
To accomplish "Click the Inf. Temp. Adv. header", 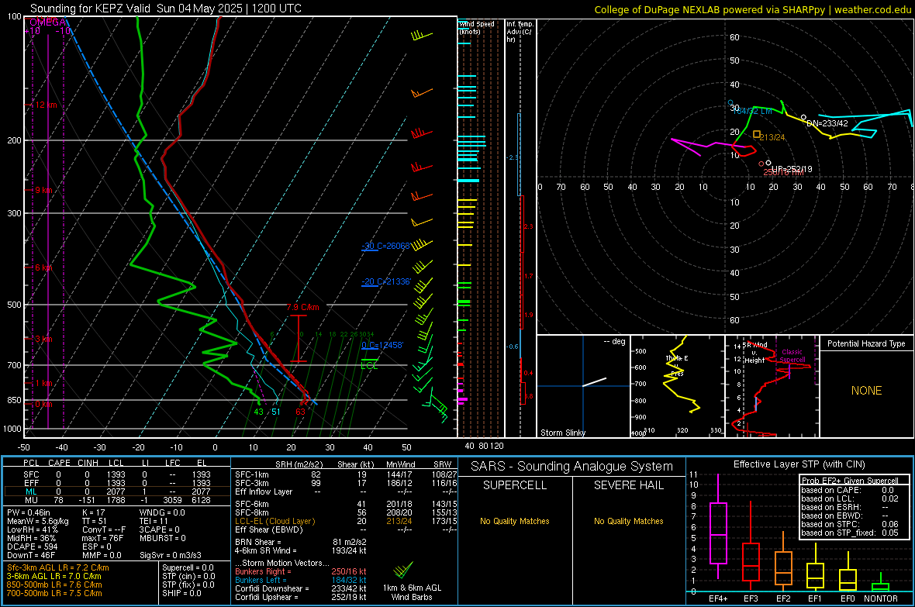I will click(520, 32).
